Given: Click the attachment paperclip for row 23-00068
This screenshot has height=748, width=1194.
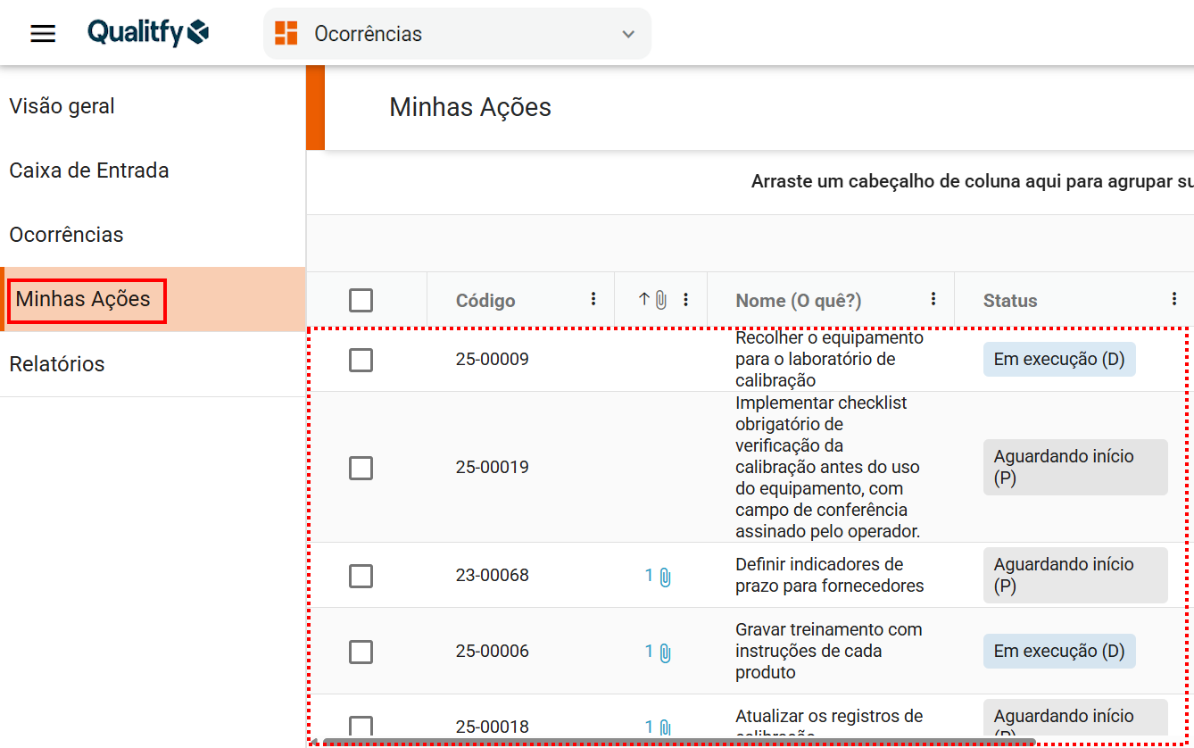Looking at the screenshot, I should (665, 578).
